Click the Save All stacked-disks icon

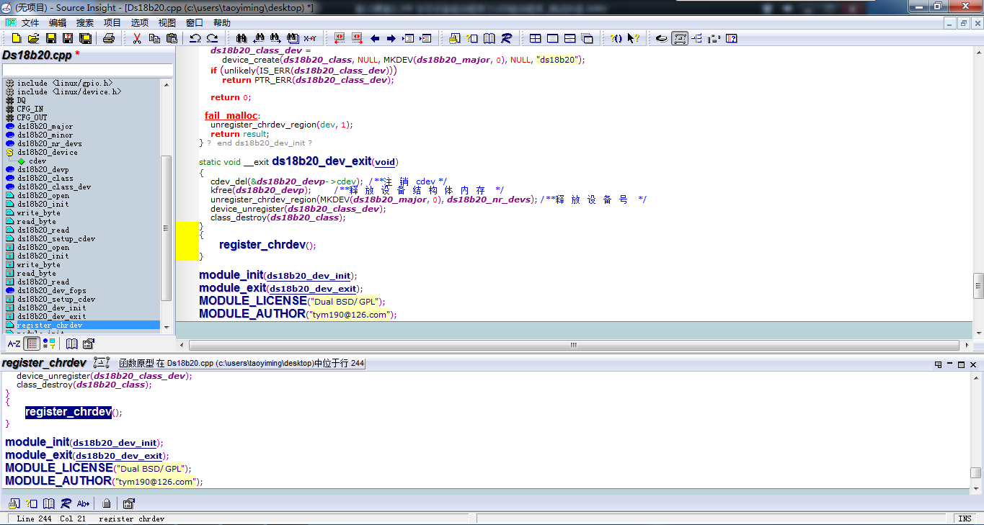coord(85,38)
